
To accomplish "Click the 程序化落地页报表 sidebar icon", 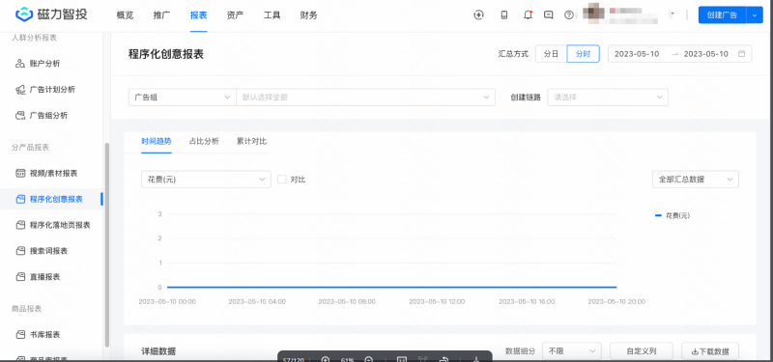I will tap(20, 225).
